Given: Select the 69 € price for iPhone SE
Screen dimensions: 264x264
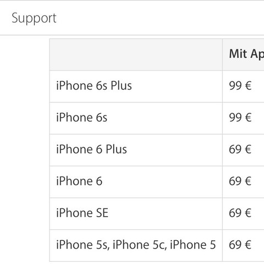Looking at the screenshot, I should [240, 213].
